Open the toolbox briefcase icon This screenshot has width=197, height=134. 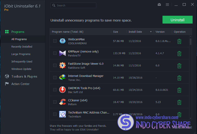[x=159, y=5]
